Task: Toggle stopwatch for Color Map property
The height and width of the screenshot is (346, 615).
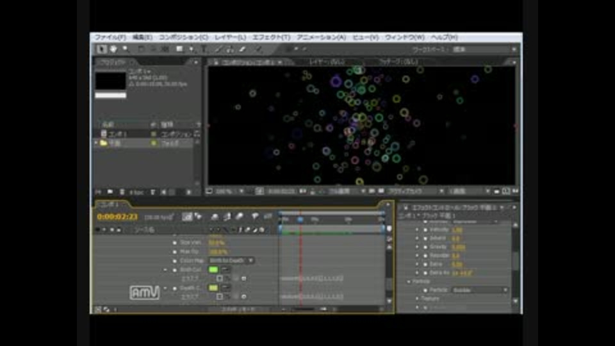Action: click(x=174, y=261)
